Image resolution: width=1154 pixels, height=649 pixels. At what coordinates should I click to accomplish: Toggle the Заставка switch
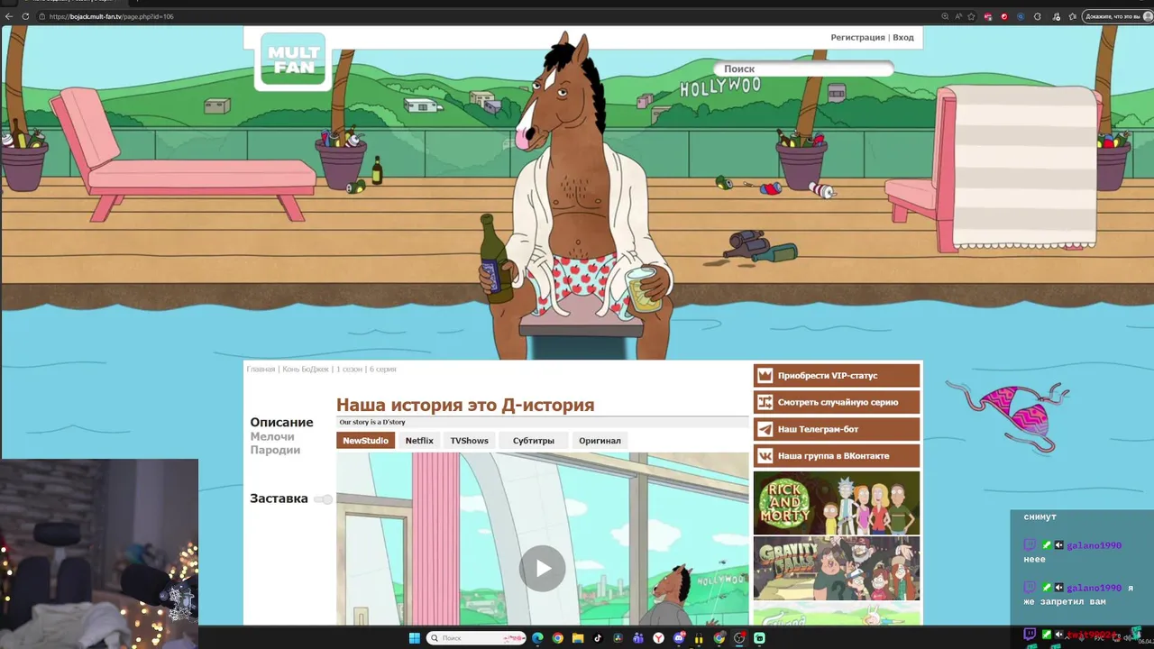[x=324, y=499]
